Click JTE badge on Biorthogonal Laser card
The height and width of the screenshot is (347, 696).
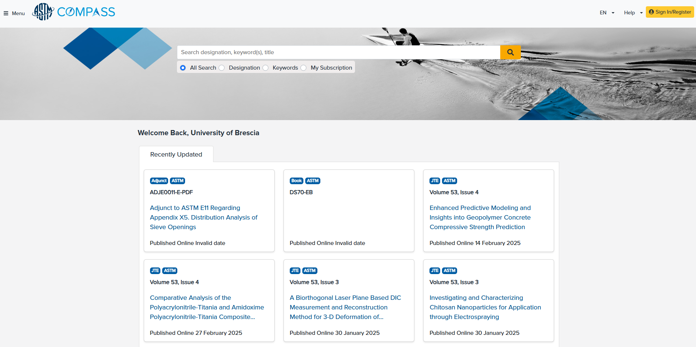[x=295, y=271]
